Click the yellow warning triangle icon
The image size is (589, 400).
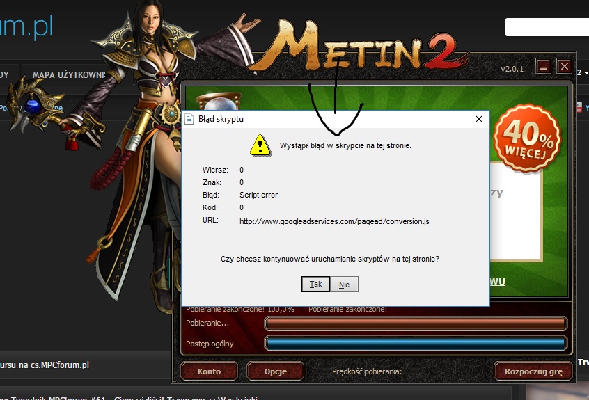260,145
